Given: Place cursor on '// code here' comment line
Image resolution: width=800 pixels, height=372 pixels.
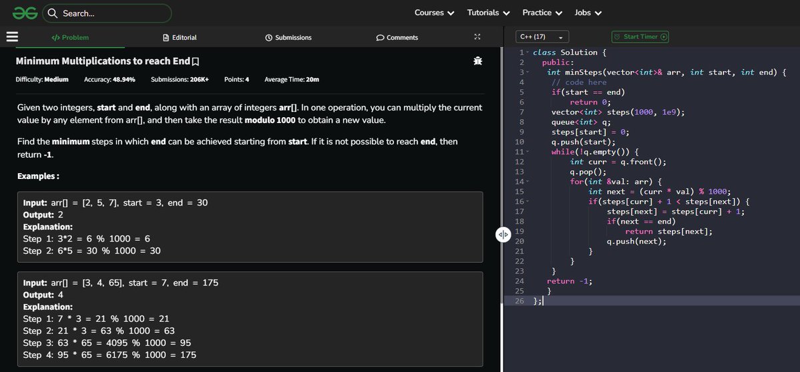Looking at the screenshot, I should 579,82.
